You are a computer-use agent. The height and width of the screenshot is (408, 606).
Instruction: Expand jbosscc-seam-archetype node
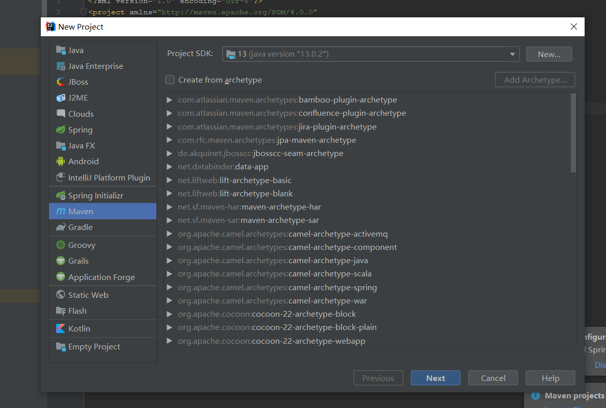pos(169,153)
